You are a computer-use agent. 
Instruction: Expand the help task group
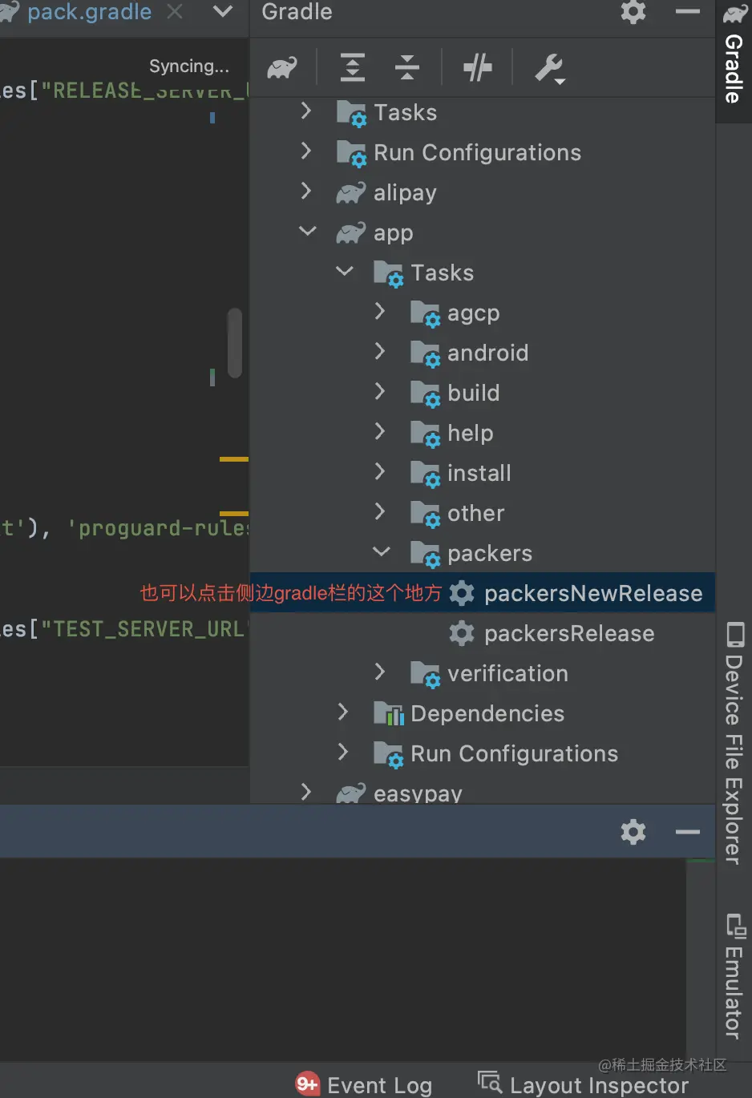click(x=379, y=431)
